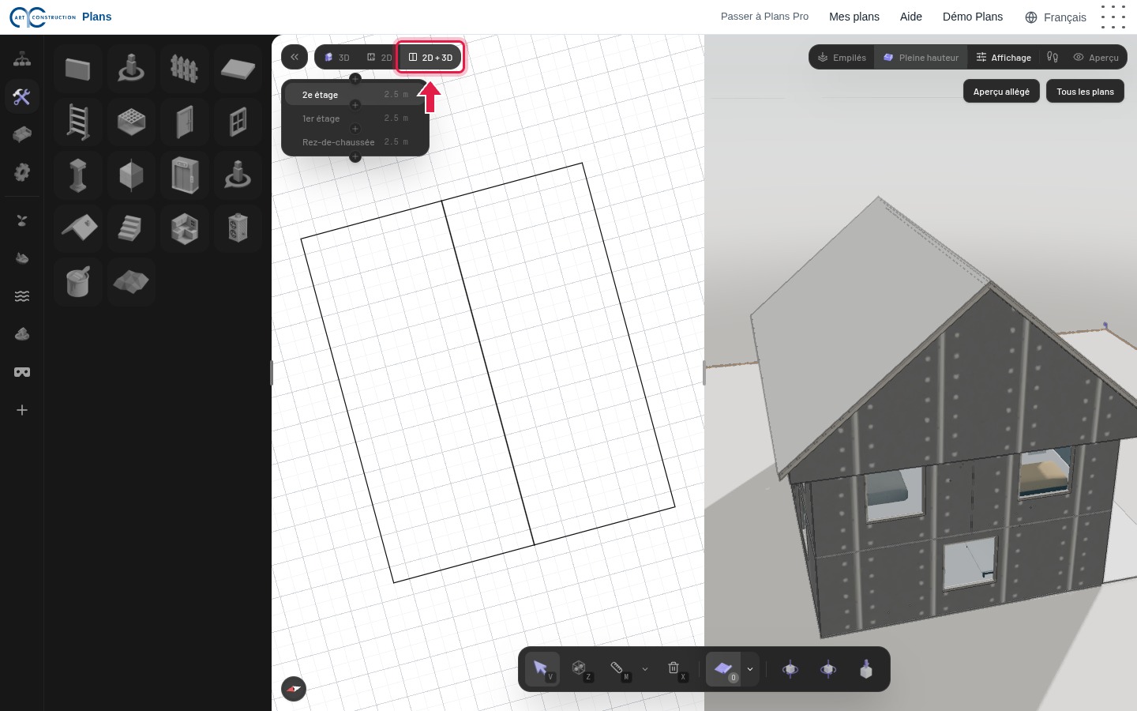The image size is (1137, 711).
Task: Open the water waves sidebar category
Action: click(22, 296)
